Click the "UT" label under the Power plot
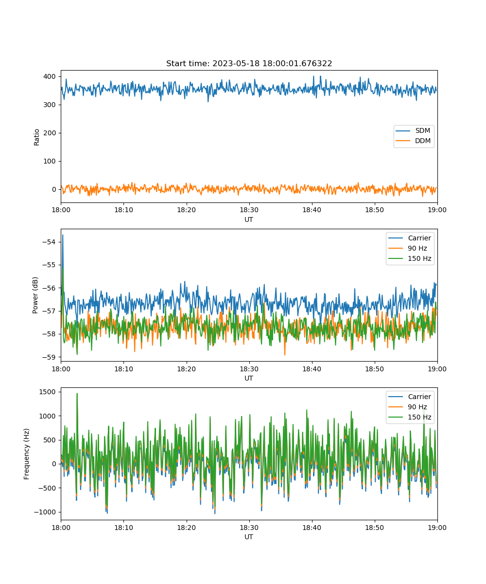Image resolution: width=486 pixels, height=584 pixels. (x=249, y=378)
